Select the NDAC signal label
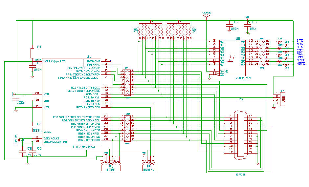 click(301, 64)
